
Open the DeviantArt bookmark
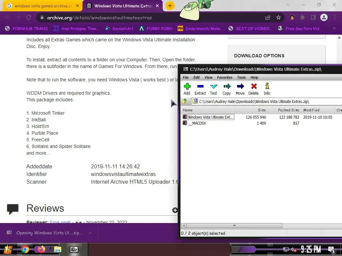point(119,28)
